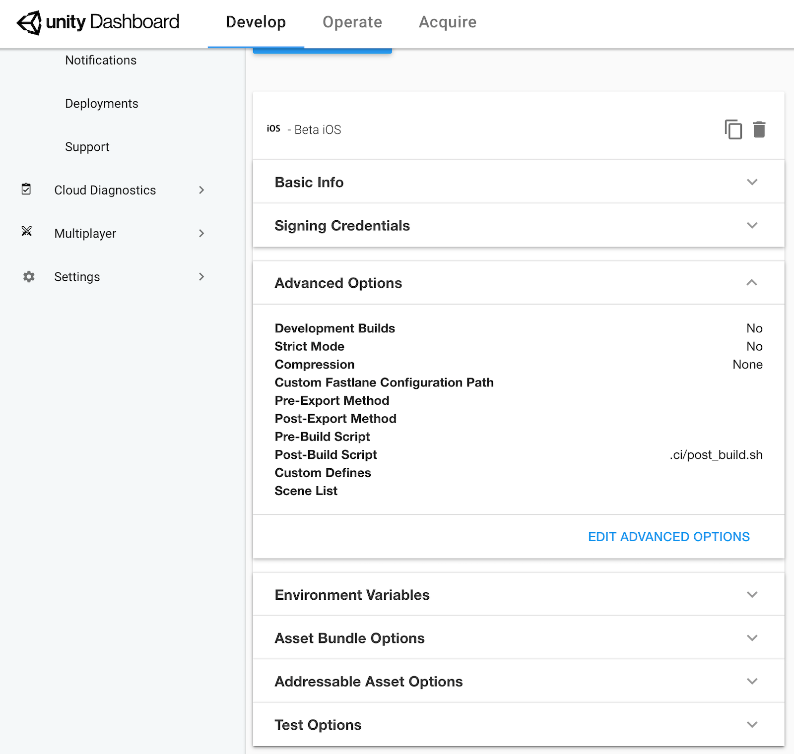Select the Develop tab
The height and width of the screenshot is (754, 794).
(x=256, y=22)
